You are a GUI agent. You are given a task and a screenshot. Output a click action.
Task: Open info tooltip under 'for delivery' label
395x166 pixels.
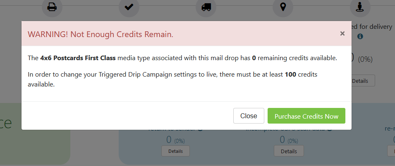(360, 36)
